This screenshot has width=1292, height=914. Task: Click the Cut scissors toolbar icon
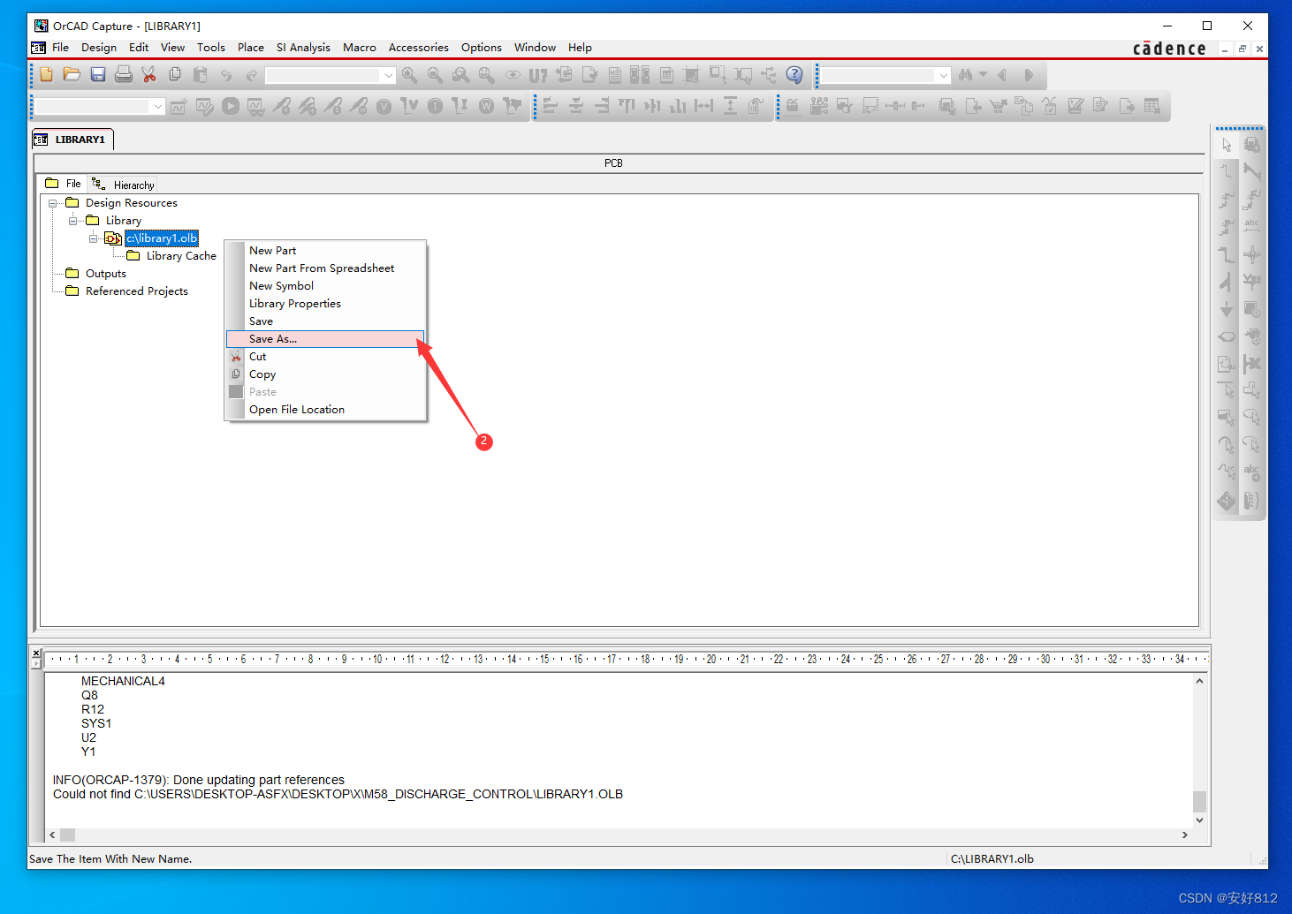tap(149, 75)
